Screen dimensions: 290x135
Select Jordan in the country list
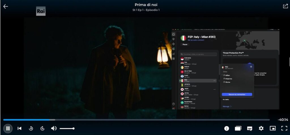199,98
